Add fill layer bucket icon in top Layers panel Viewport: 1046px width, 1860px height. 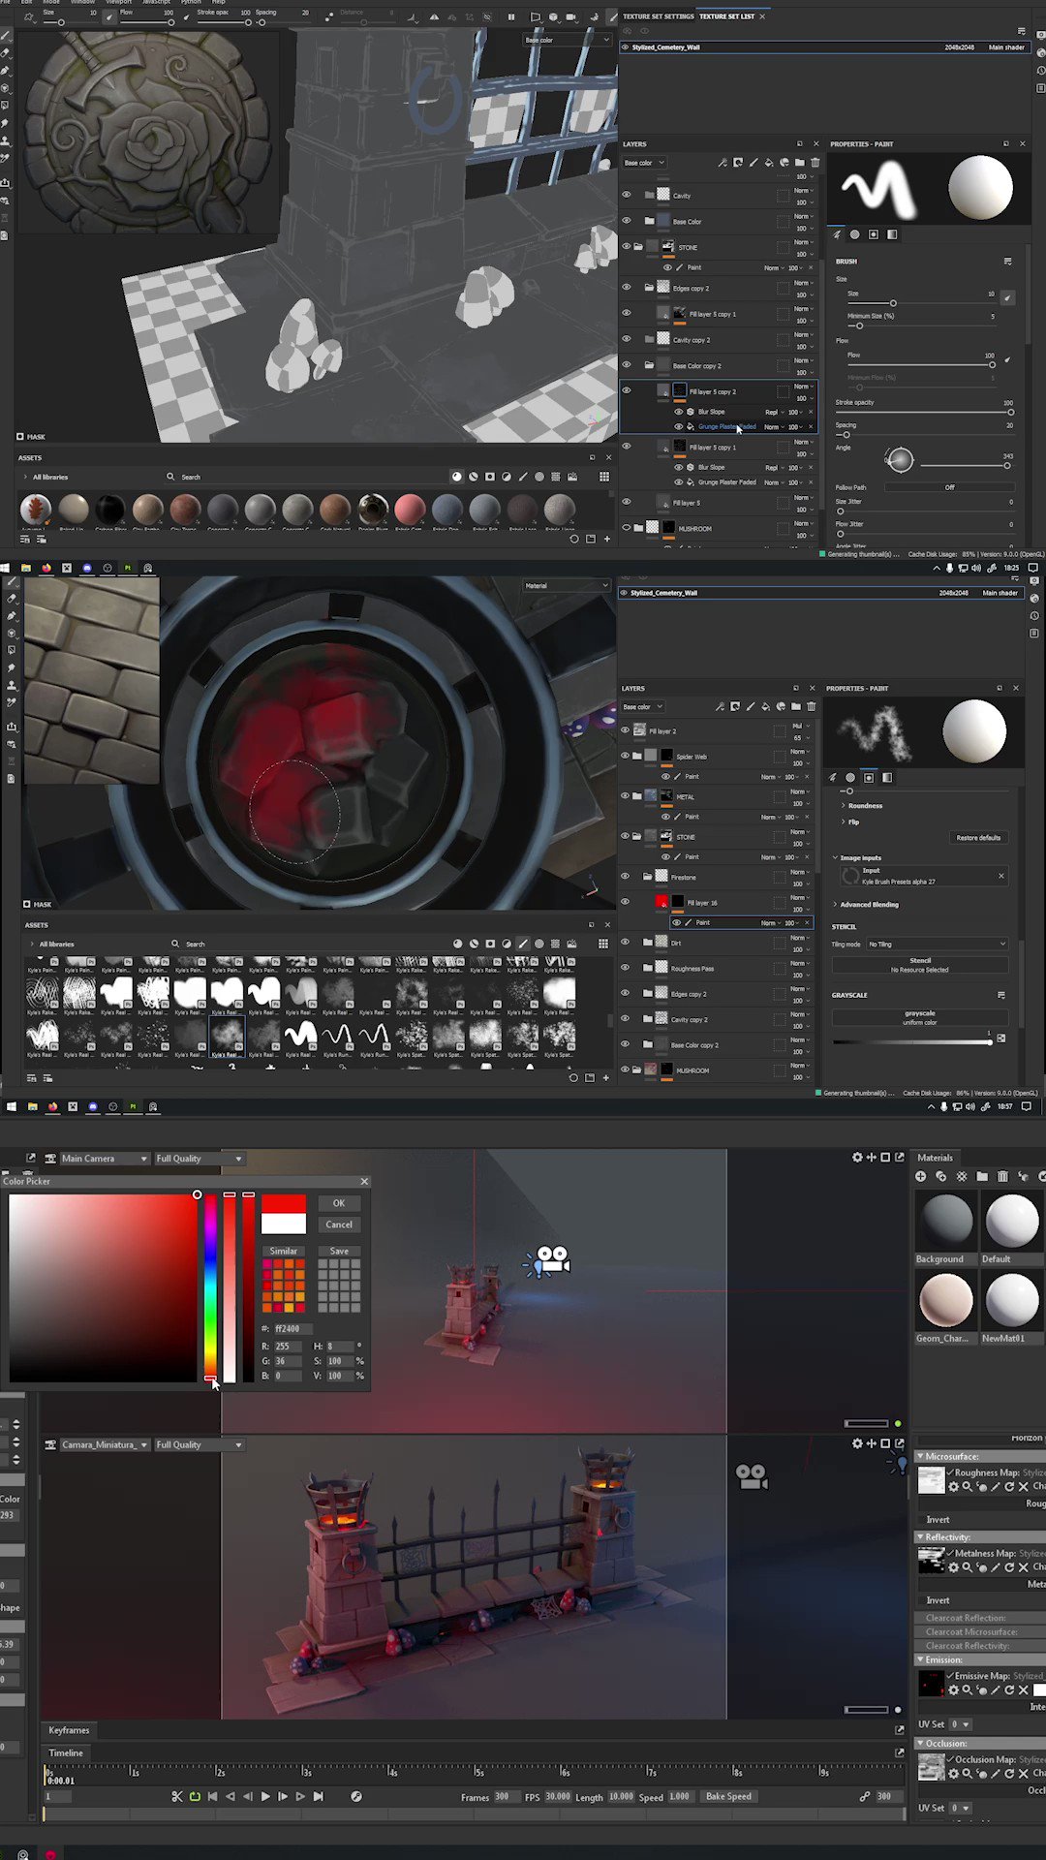click(x=769, y=163)
